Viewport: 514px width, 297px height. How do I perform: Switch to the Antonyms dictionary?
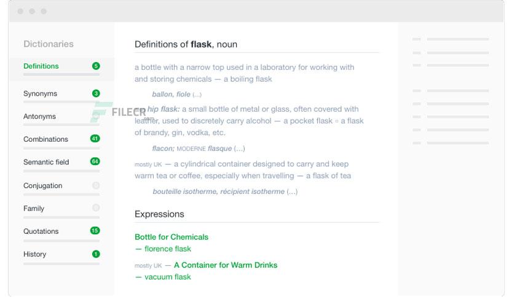pos(40,117)
